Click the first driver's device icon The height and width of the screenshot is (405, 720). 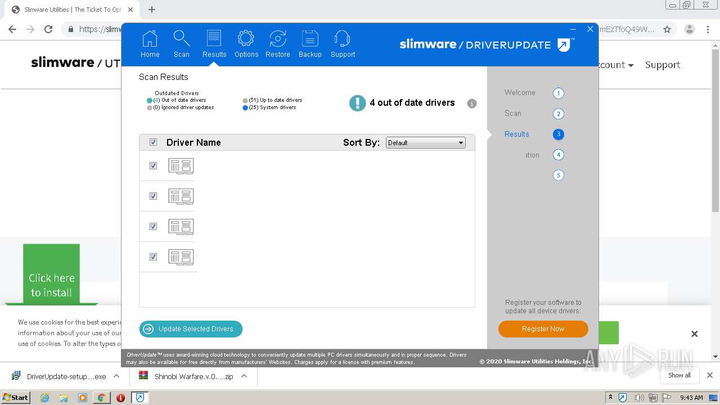pyautogui.click(x=181, y=166)
